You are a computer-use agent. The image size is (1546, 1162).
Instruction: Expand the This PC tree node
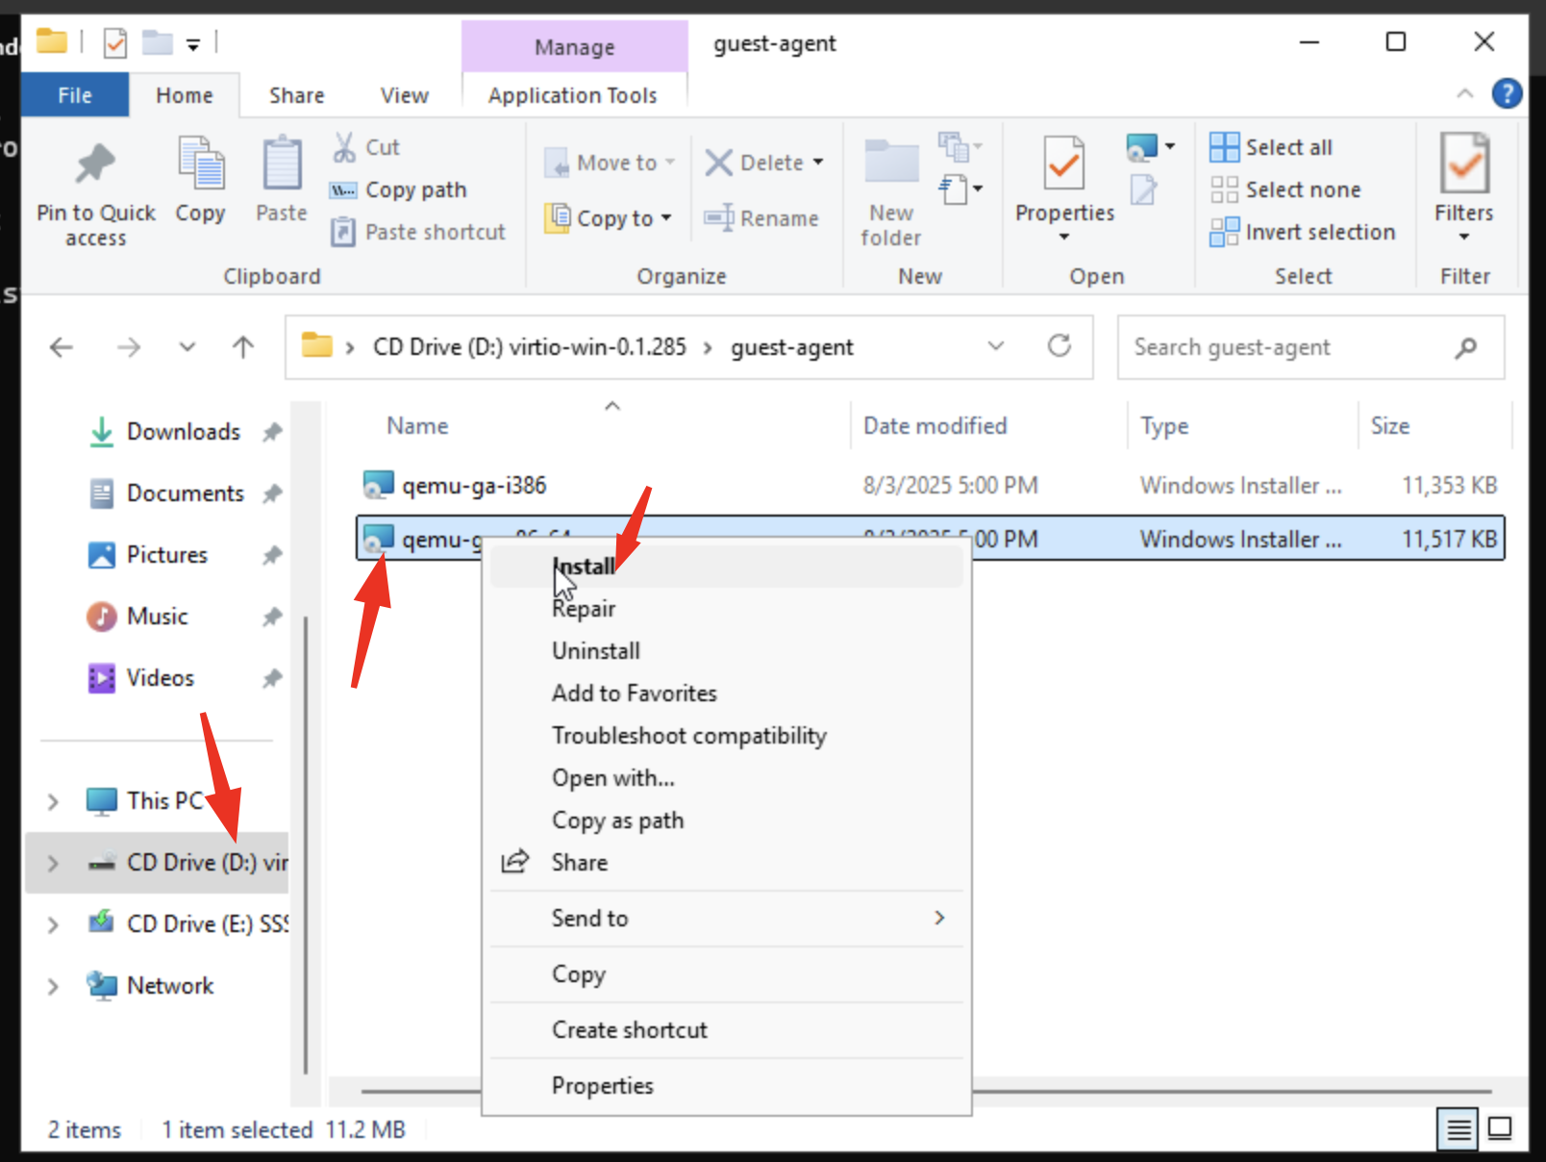[x=53, y=801]
